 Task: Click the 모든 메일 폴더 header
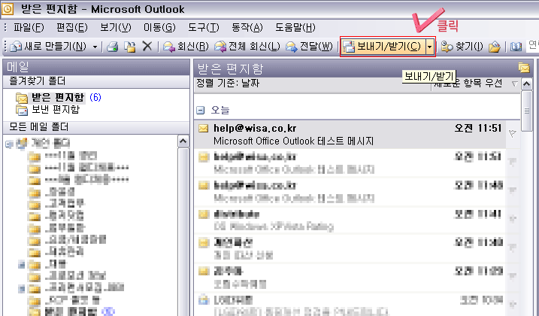pyautogui.click(x=96, y=127)
